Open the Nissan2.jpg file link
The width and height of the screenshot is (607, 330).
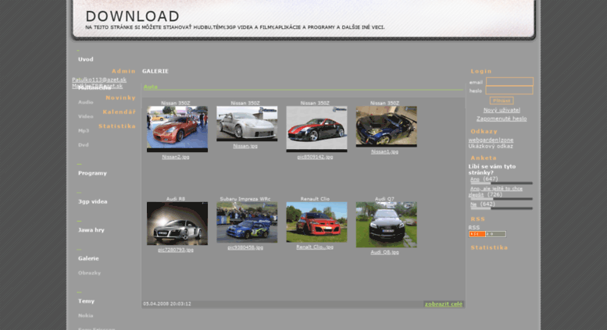click(175, 157)
